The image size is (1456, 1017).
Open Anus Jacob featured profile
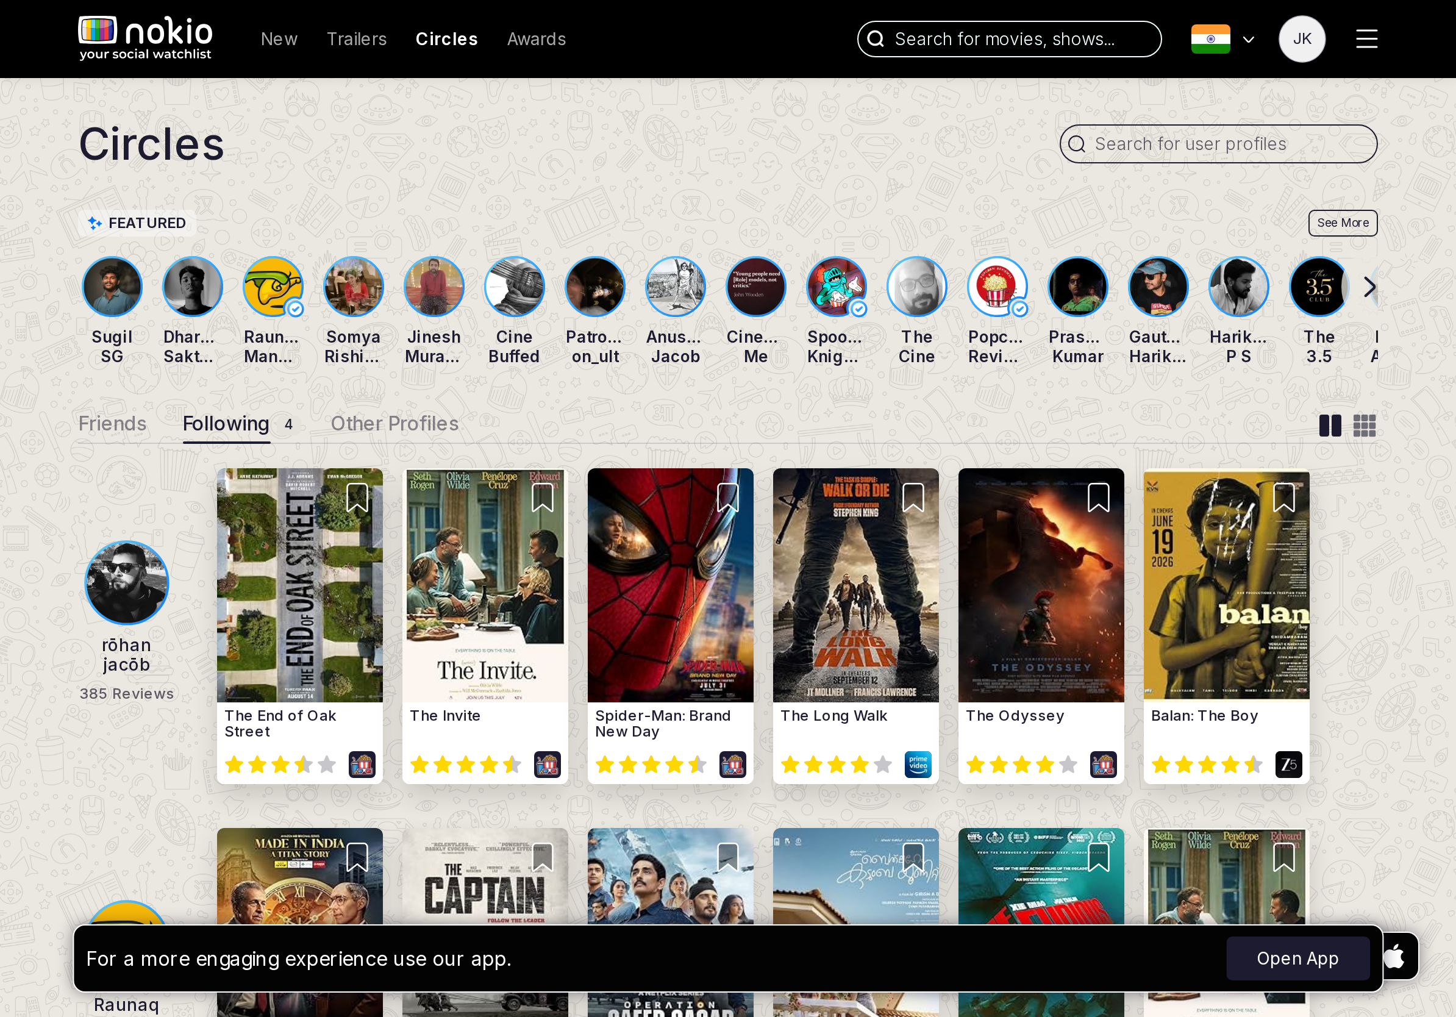point(676,287)
